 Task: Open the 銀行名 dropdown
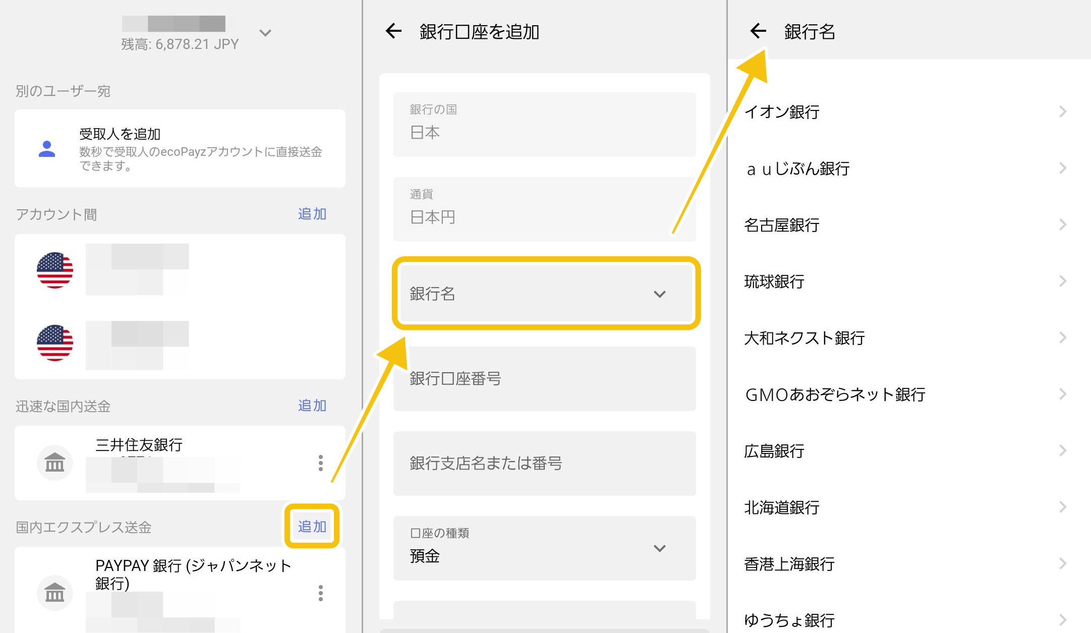tap(546, 294)
